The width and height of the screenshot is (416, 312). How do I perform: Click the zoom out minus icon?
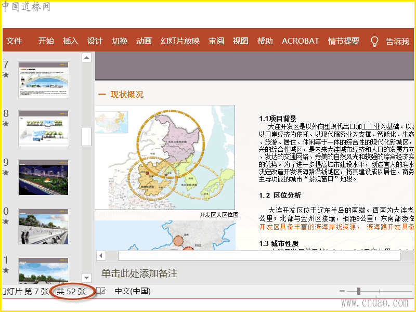point(342,291)
